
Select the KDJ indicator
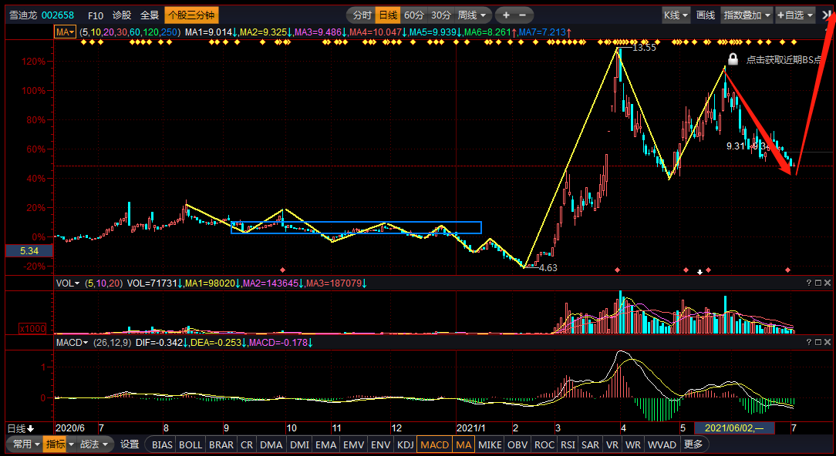[406, 444]
